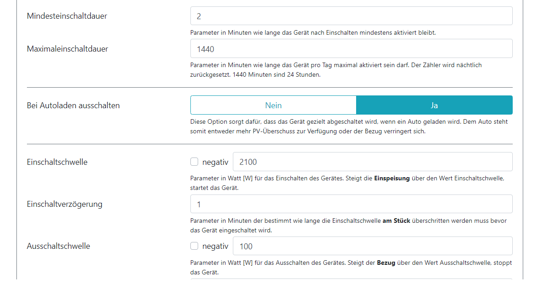Click the Mindesteinschaltdauer input field
The image size is (536, 289).
pos(351,16)
